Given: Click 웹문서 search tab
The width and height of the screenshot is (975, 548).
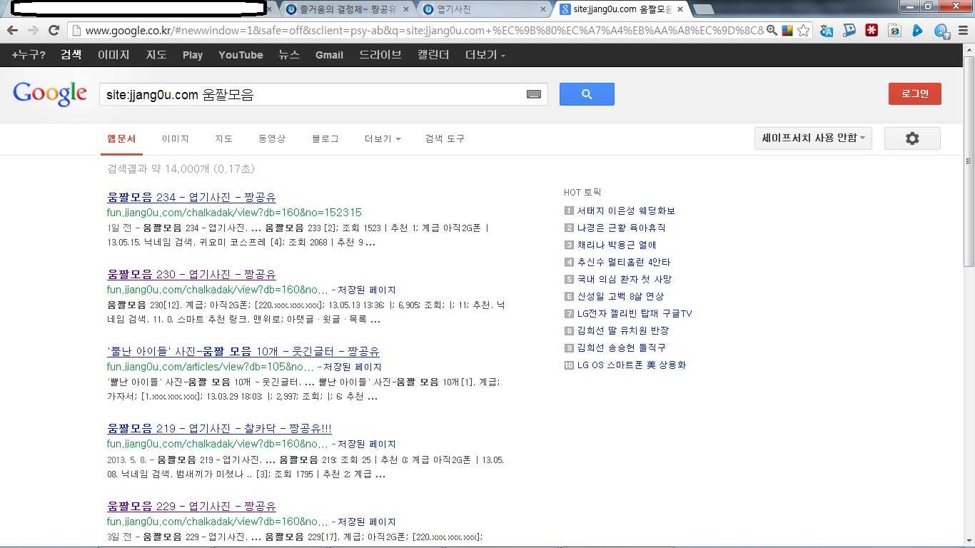Looking at the screenshot, I should pos(121,138).
